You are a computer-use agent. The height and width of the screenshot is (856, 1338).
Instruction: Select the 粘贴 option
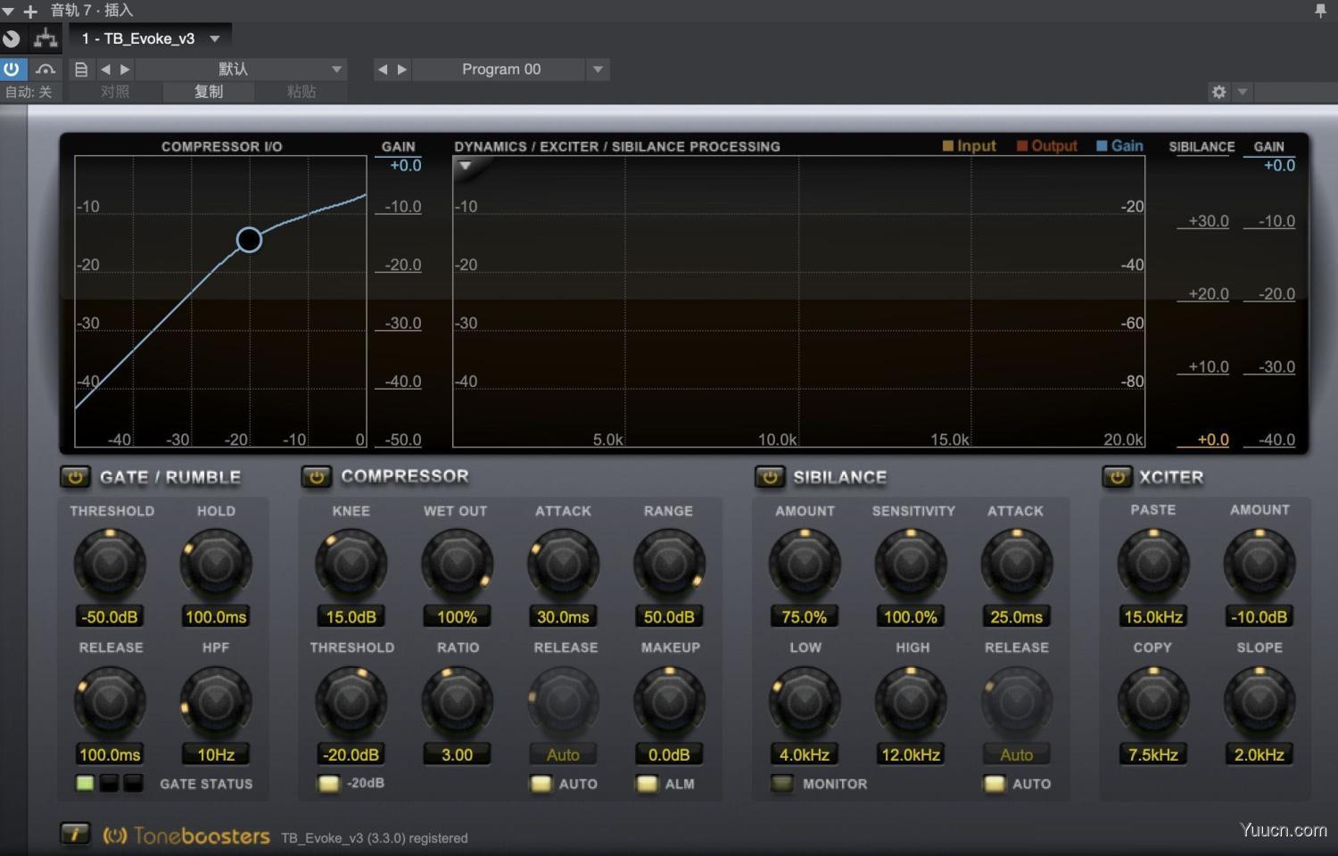[301, 91]
